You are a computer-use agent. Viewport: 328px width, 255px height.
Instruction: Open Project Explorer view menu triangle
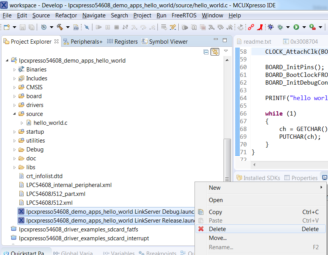226,51
